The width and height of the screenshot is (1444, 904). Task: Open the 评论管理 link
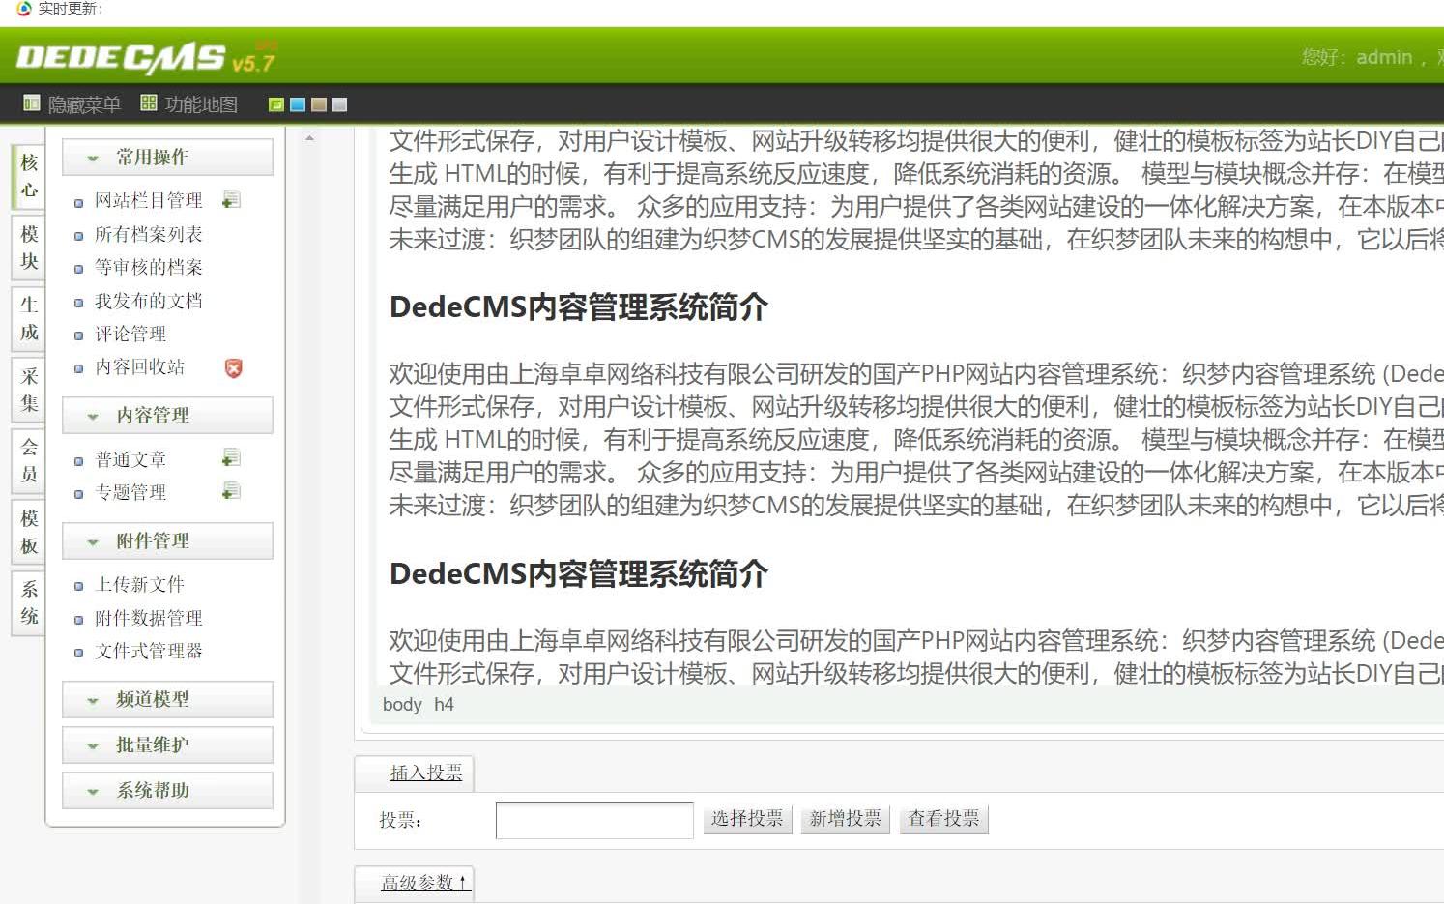130,334
